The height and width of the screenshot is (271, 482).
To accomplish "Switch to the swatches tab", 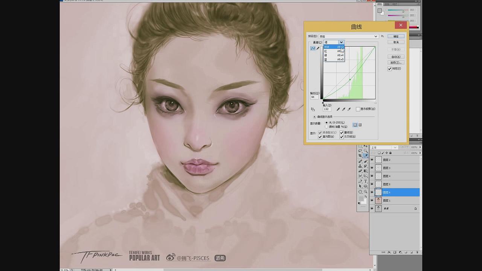I will 387,4.
